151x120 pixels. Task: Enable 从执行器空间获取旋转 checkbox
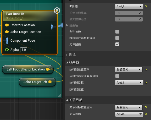click(x=117, y=76)
